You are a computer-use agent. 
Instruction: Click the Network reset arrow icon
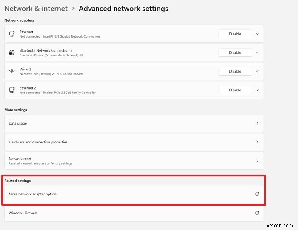click(x=257, y=160)
